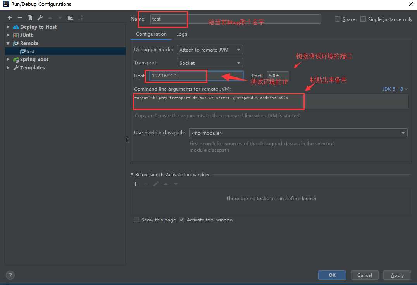Screen dimensions: 417x285
Task: Click the Host field with 192.168.1.1
Action: [x=196, y=76]
